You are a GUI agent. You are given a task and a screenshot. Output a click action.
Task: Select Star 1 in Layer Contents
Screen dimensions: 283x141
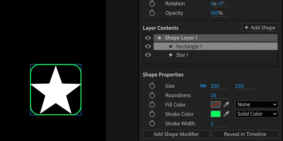[182, 55]
